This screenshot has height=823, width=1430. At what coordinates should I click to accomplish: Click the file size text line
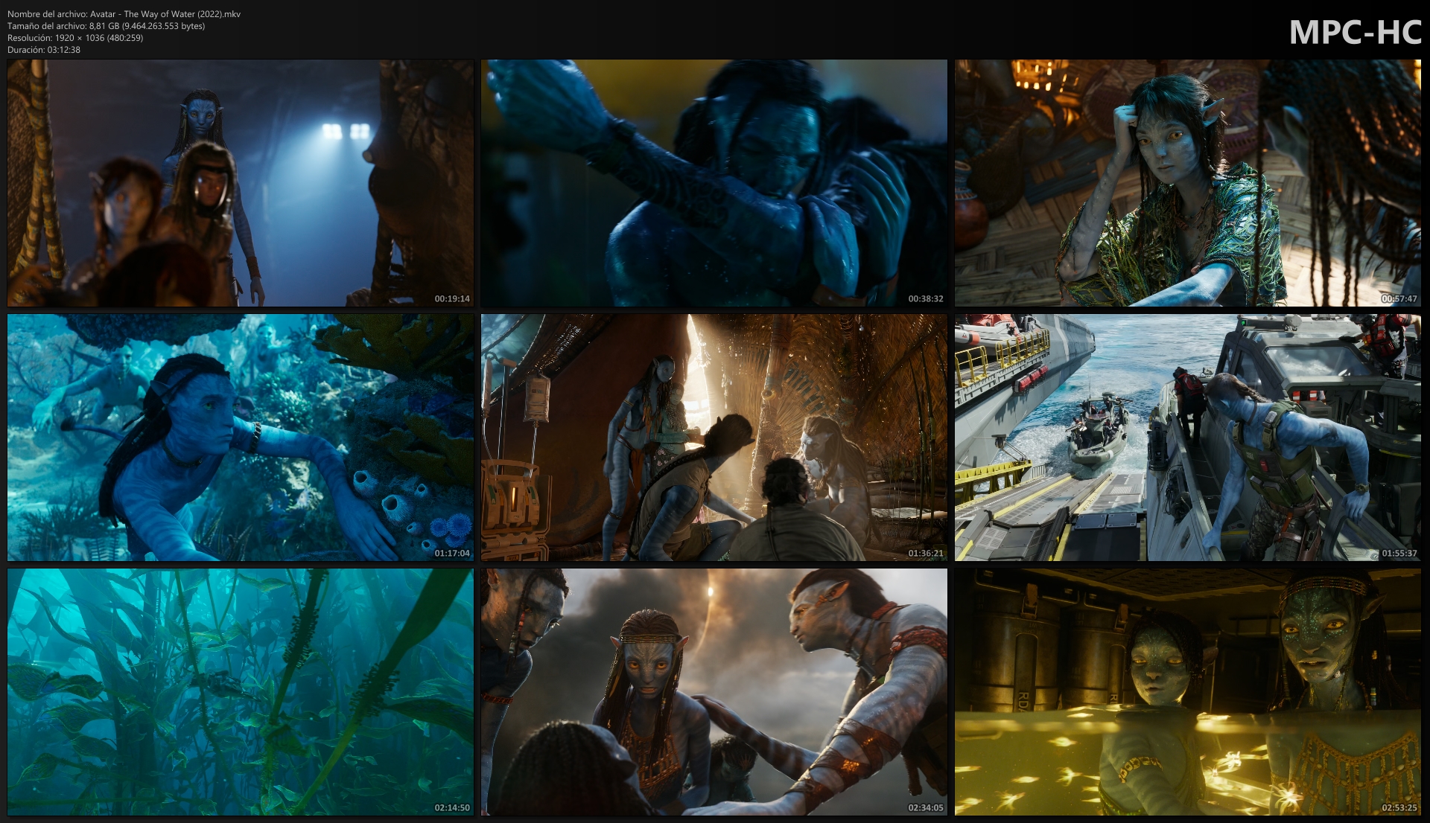106,26
